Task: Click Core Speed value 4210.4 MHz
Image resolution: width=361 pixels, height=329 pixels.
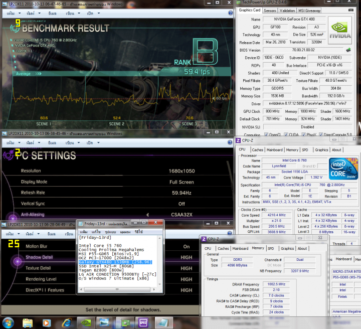Action: coord(276,215)
